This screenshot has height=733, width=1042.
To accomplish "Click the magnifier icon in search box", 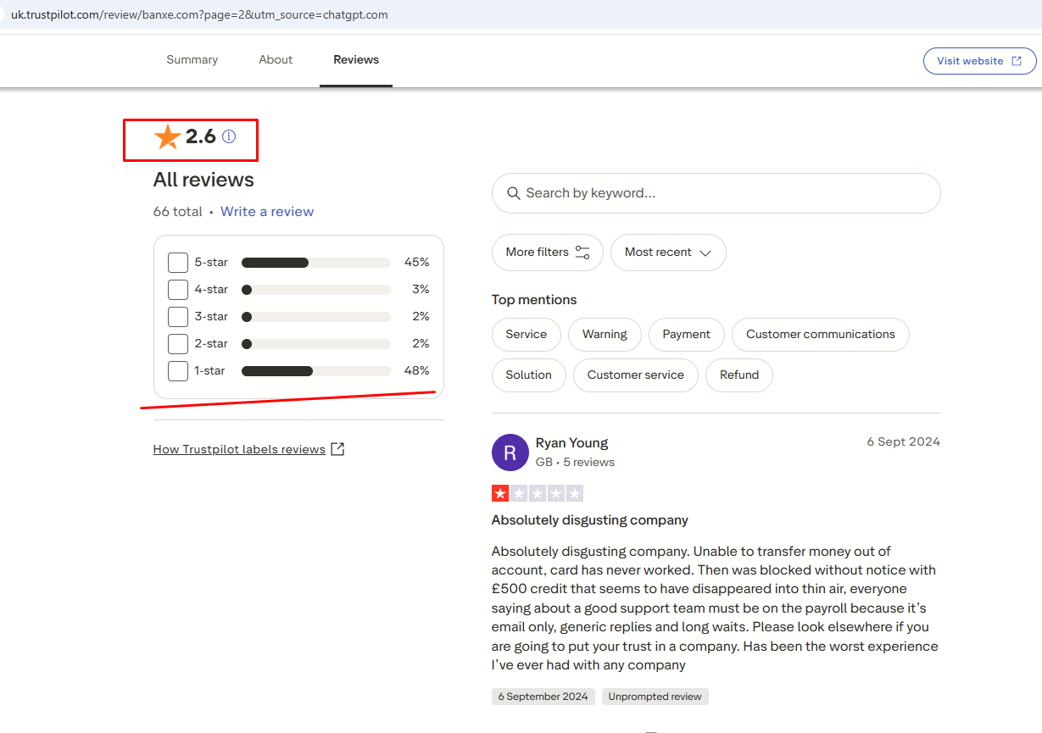I will (513, 193).
